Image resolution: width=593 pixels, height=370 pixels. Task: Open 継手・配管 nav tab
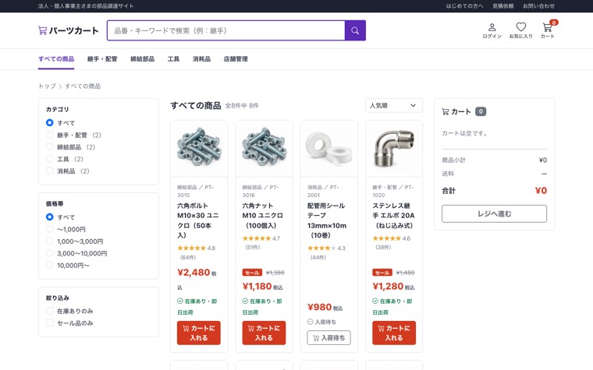(x=102, y=59)
